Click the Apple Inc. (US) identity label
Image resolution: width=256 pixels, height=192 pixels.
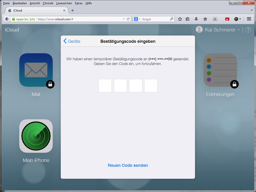point(25,19)
